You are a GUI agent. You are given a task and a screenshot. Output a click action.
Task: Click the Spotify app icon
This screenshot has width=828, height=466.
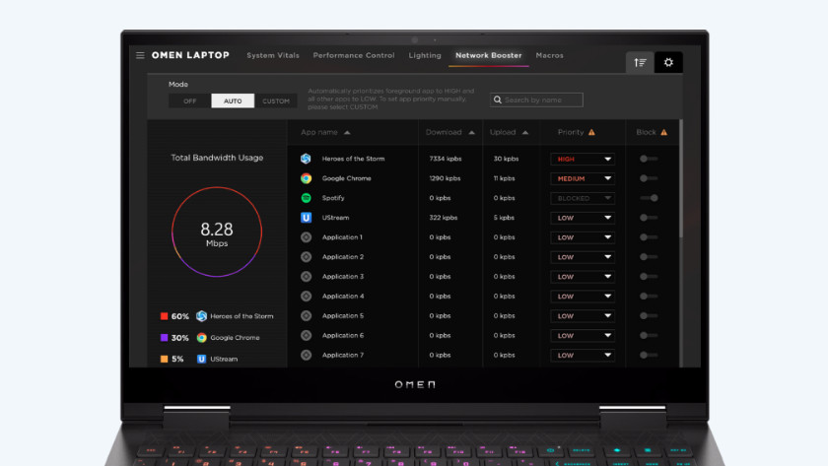click(x=306, y=198)
